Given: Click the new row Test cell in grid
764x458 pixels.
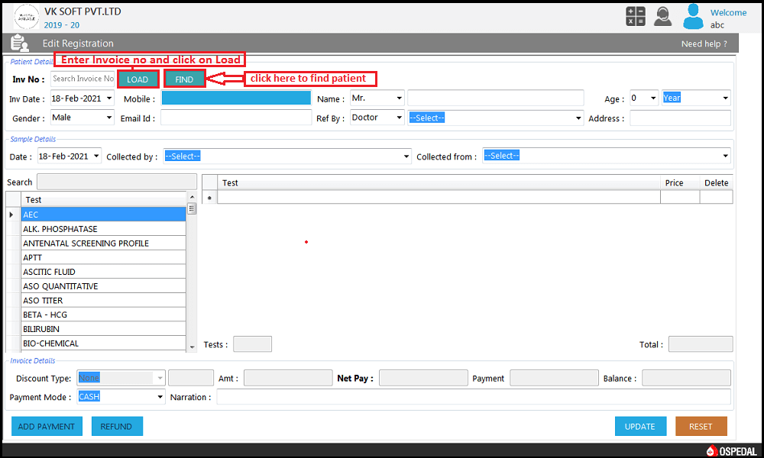Looking at the screenshot, I should (x=439, y=197).
